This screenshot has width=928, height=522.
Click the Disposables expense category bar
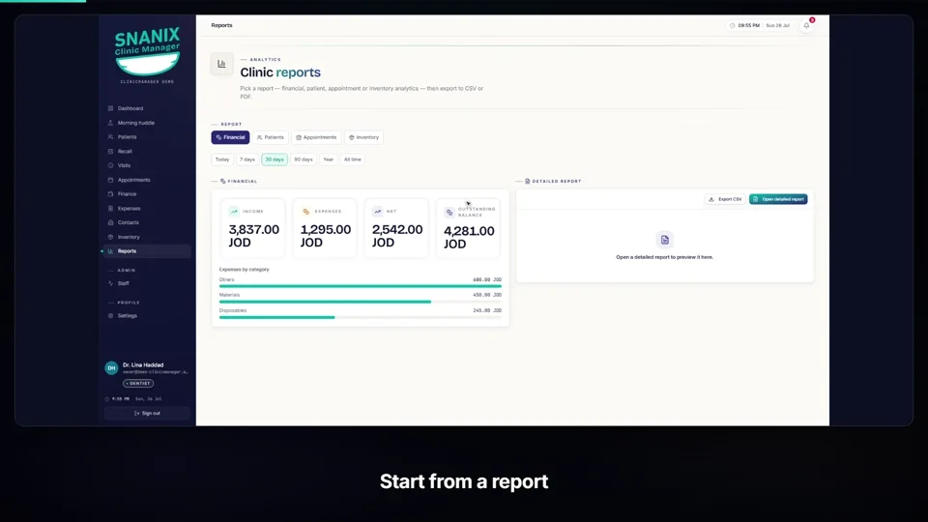pos(361,317)
